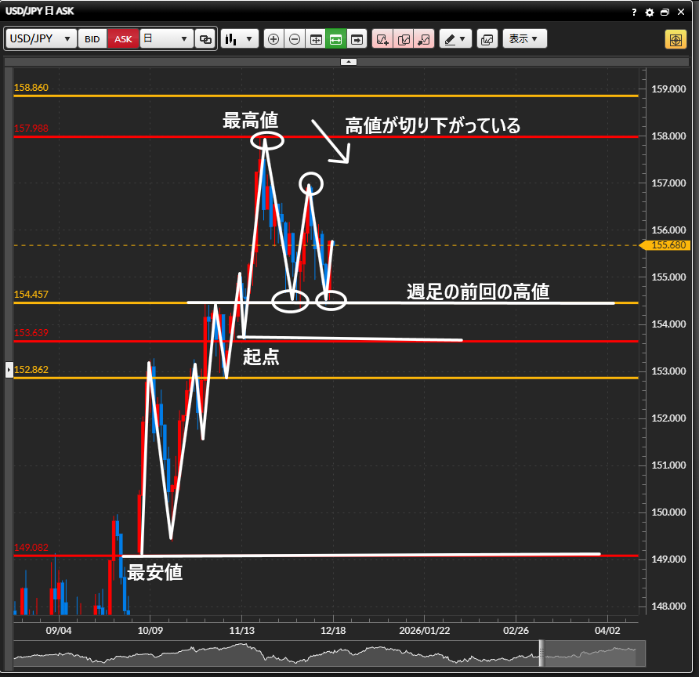This screenshot has width=699, height=677.
Task: Toggle the green fit-width chart button
Action: tap(336, 39)
